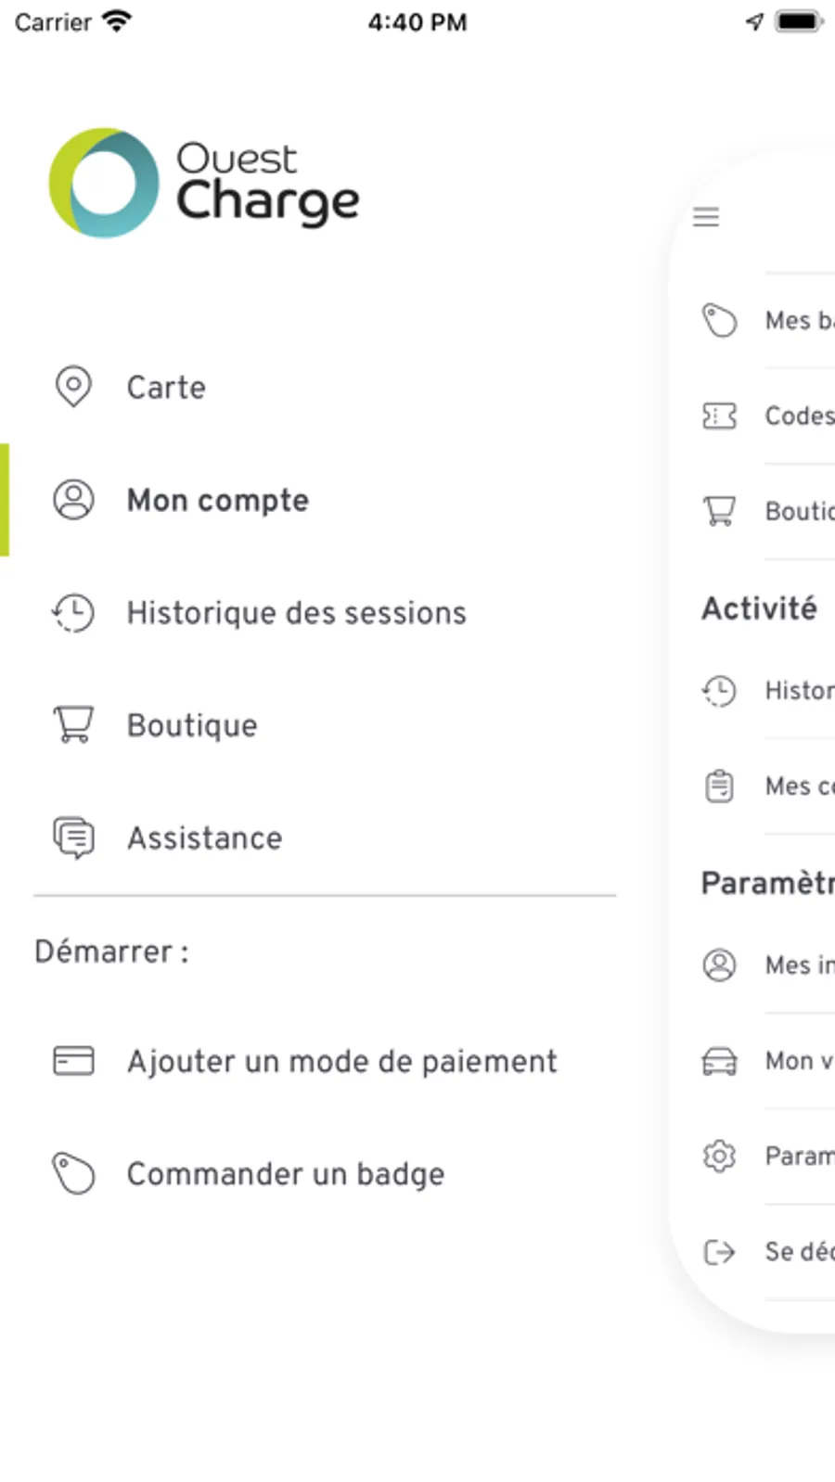
Task: Tap Ajouter un mode de paiement
Action: click(x=341, y=1061)
